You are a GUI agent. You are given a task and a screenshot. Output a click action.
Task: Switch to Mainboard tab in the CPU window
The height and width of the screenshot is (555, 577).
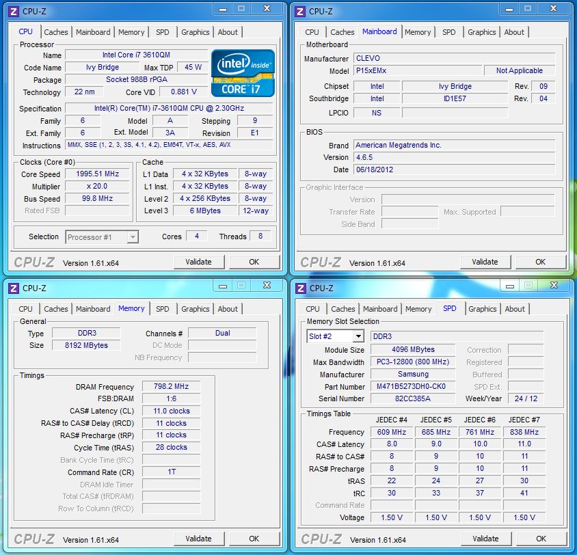[93, 32]
